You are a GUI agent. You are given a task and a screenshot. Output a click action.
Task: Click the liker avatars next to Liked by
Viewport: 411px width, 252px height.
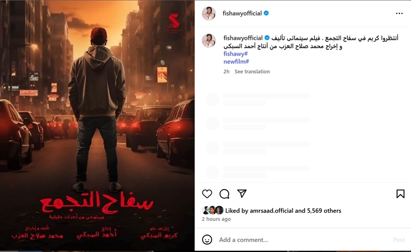tap(213, 210)
